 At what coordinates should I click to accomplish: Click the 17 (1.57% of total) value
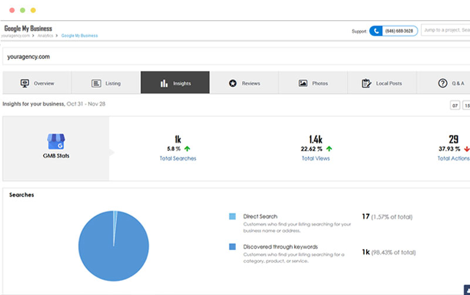(x=387, y=216)
